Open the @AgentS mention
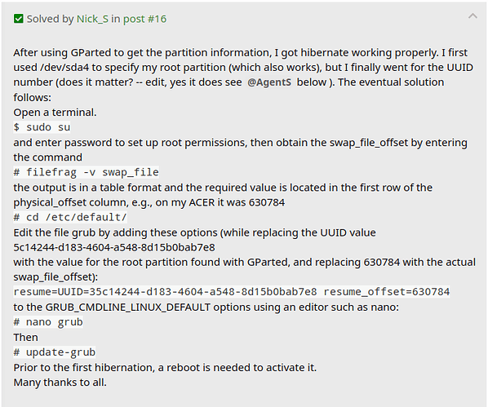Image resolution: width=488 pixels, height=407 pixels. pyautogui.click(x=269, y=82)
